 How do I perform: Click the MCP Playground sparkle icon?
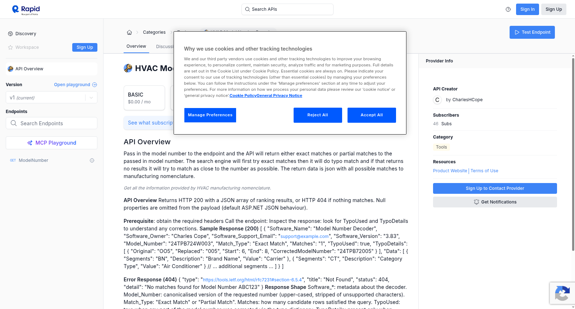pos(30,143)
